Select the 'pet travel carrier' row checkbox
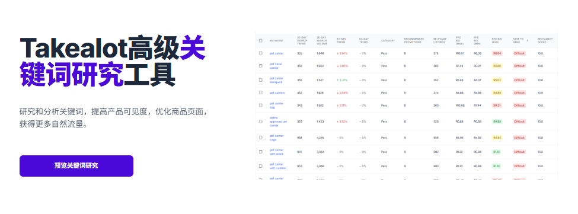Screen dimensions: 578x214 (261, 66)
